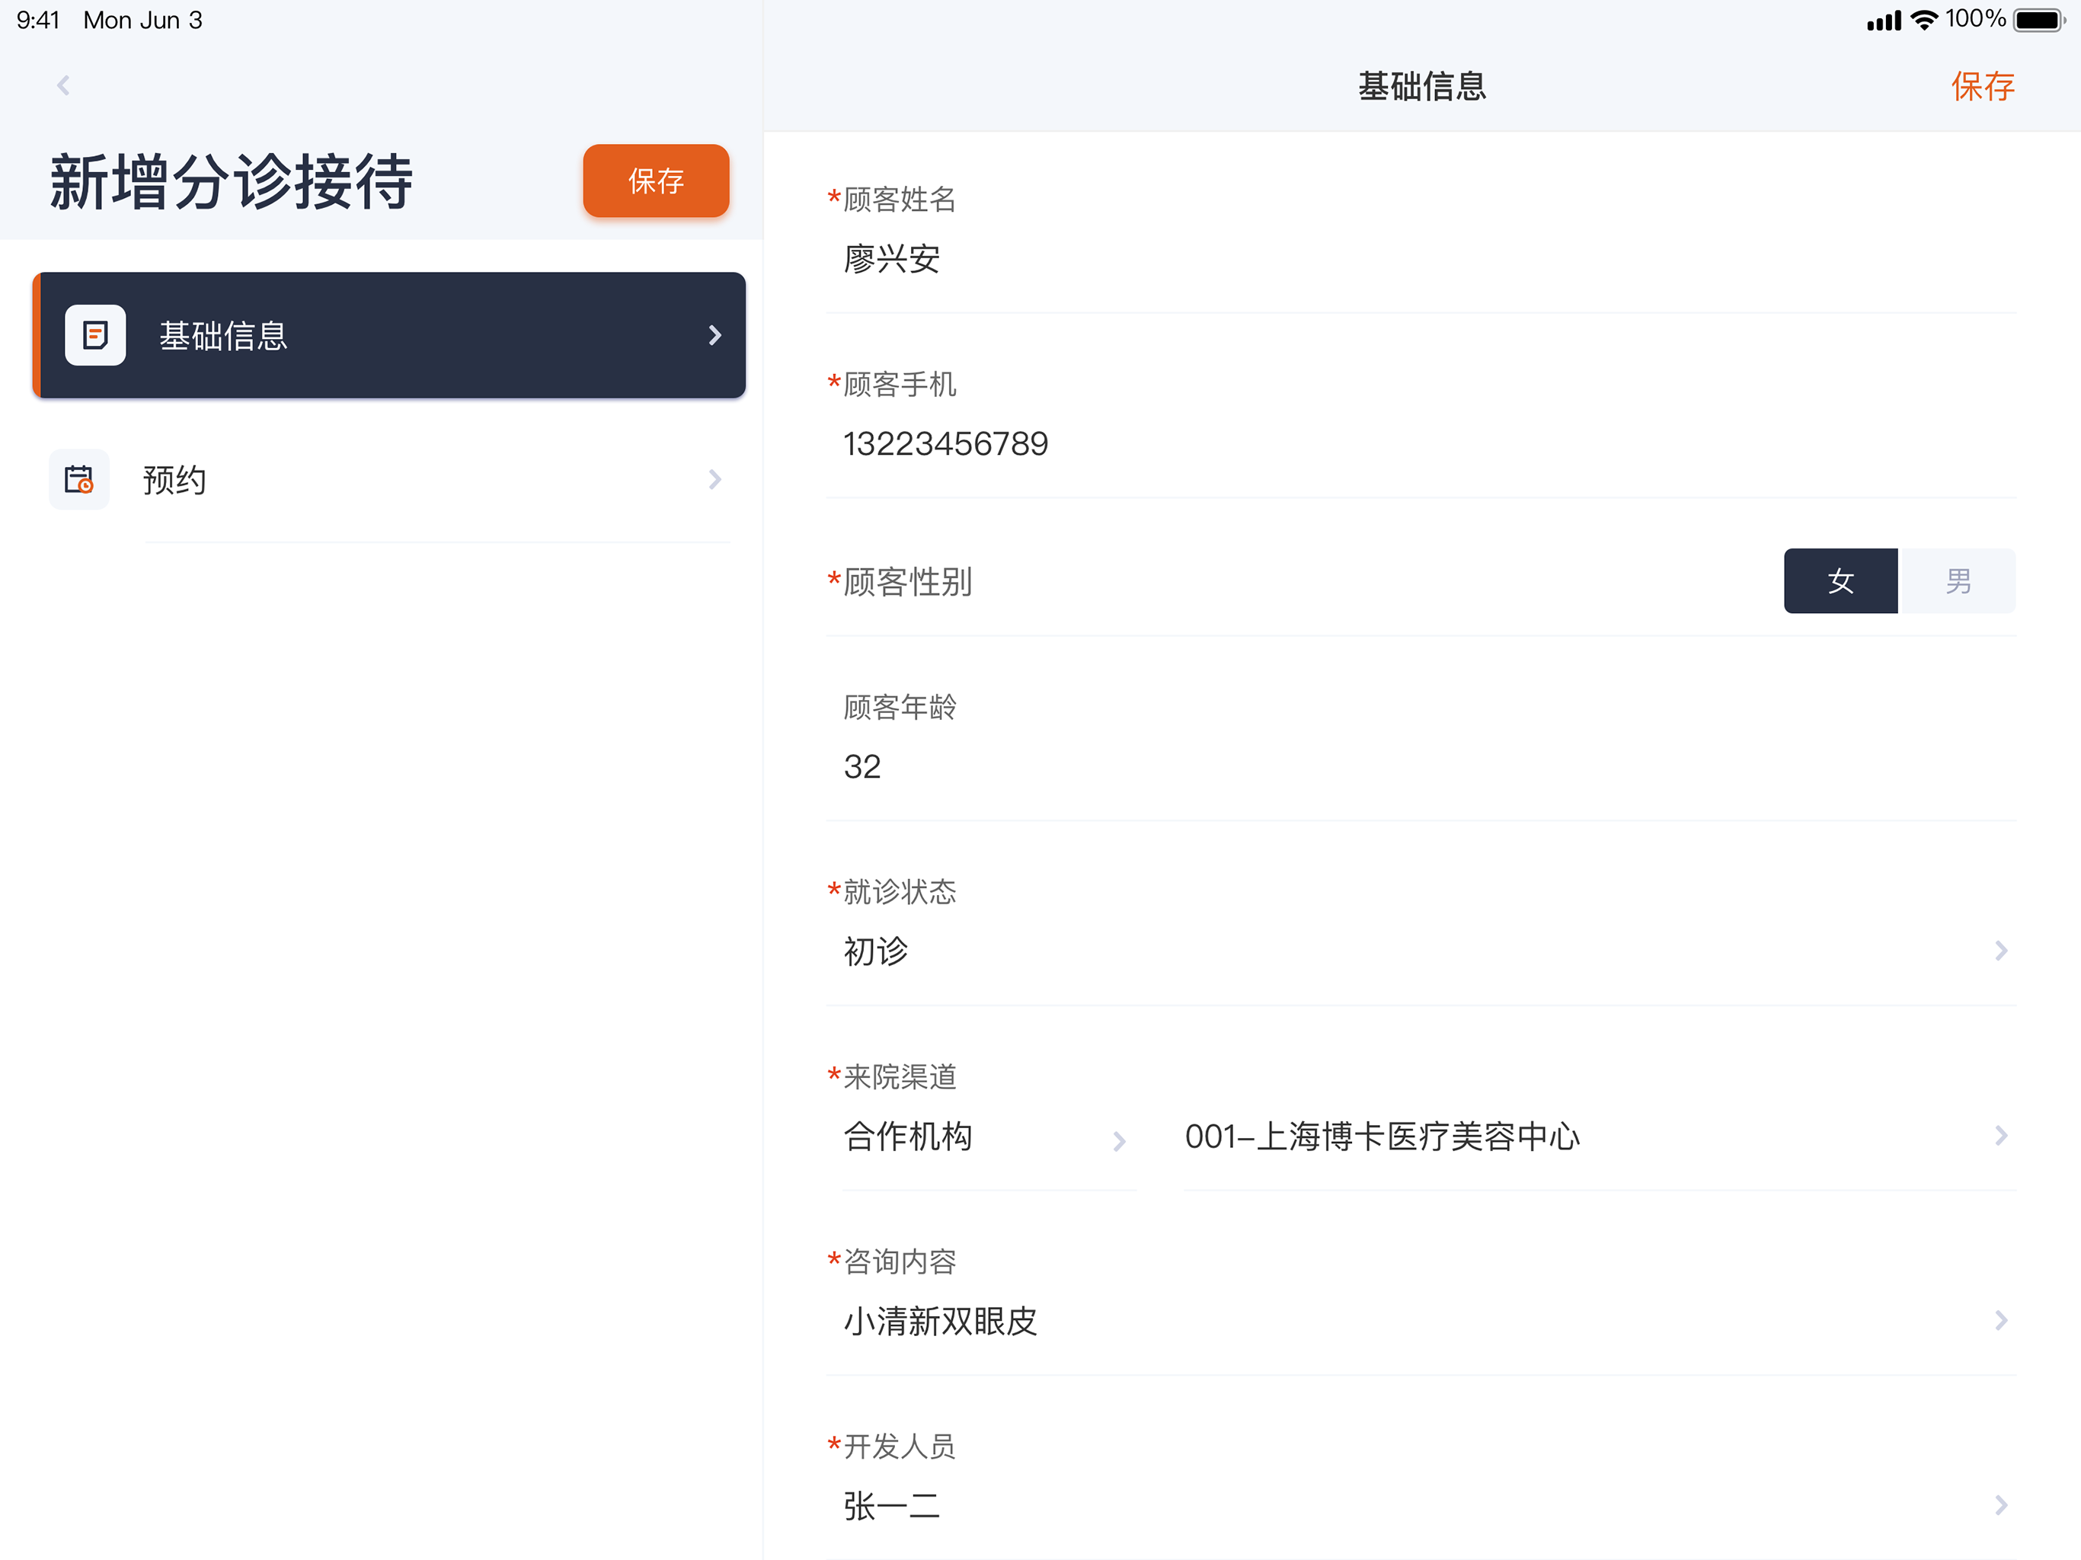
Task: Click 001-上海博卡医疗美容中心 text
Action: (1382, 1136)
